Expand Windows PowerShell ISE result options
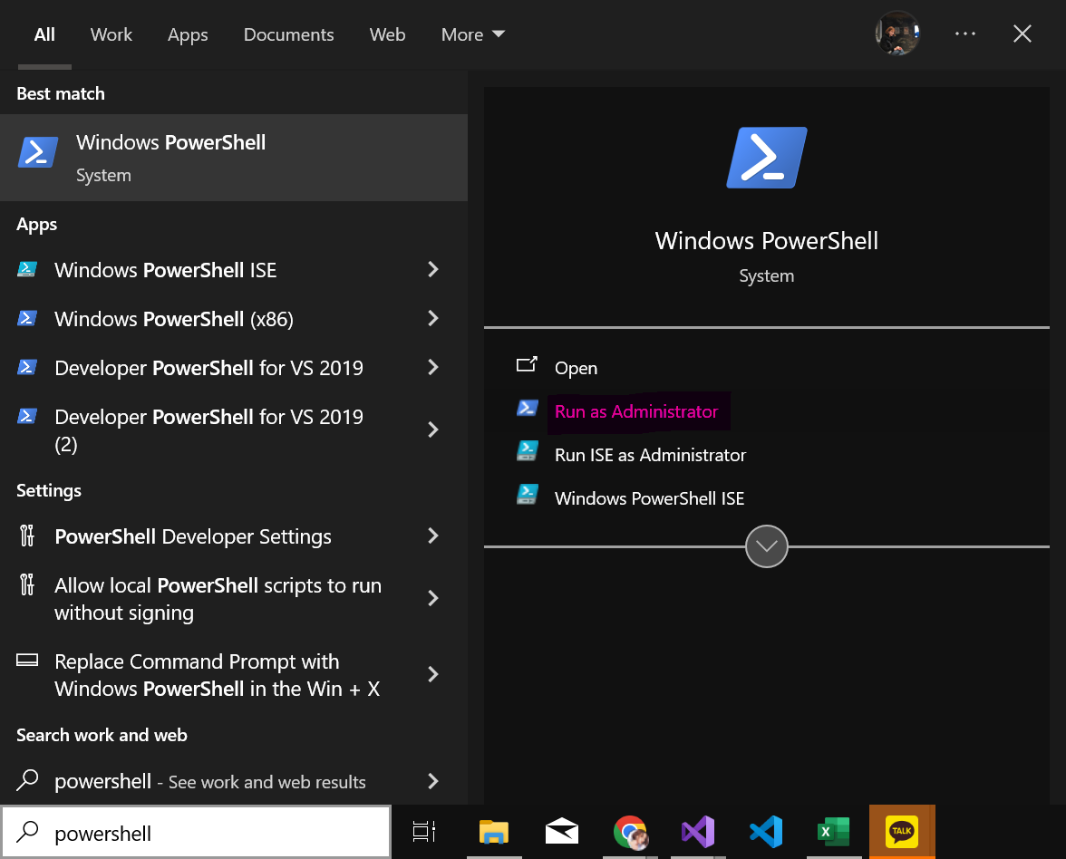Image resolution: width=1066 pixels, height=859 pixels. [433, 270]
